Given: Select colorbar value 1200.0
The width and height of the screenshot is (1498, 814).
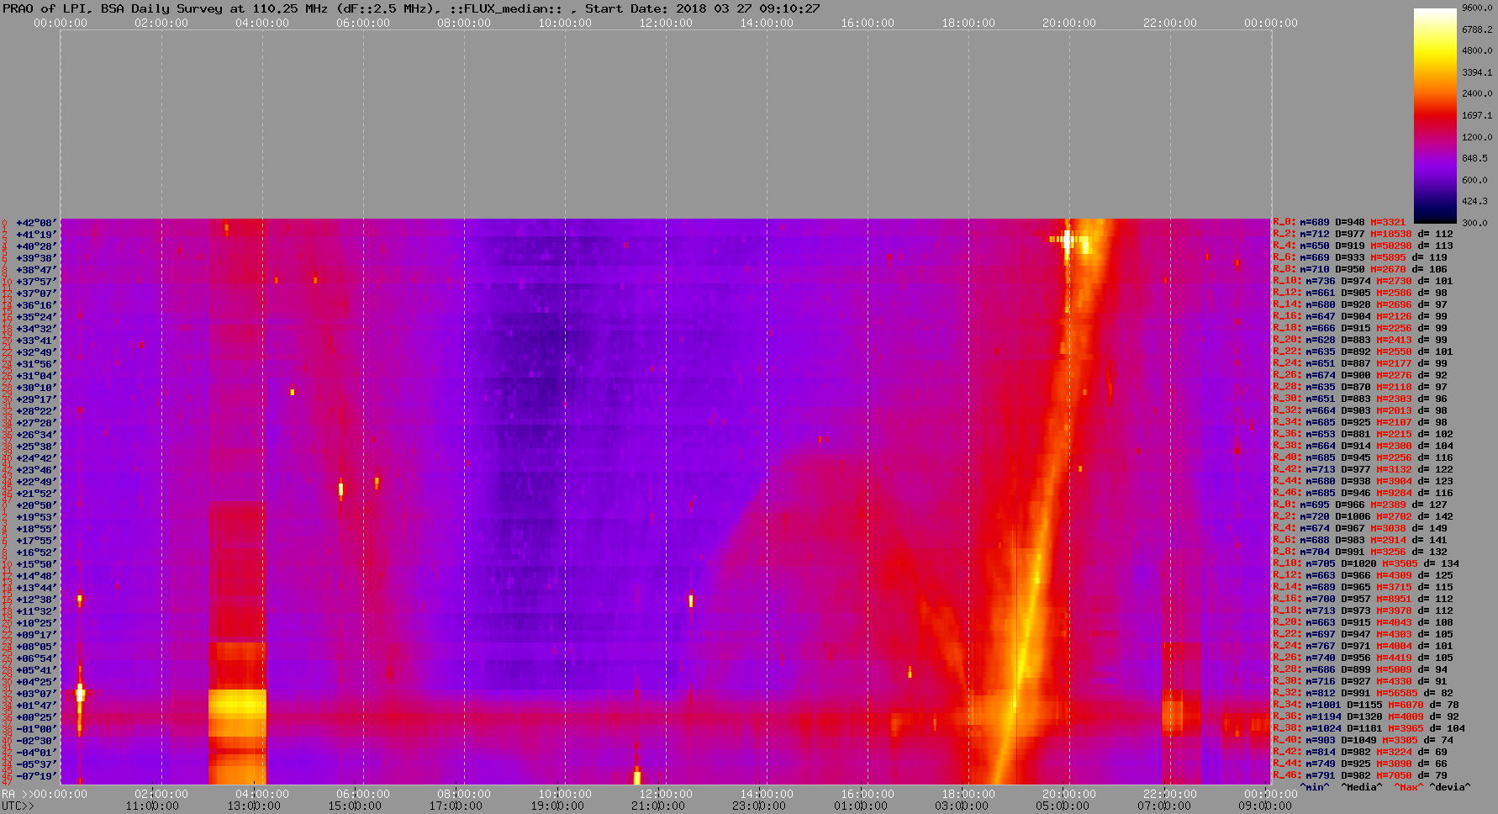Looking at the screenshot, I should click(1477, 137).
